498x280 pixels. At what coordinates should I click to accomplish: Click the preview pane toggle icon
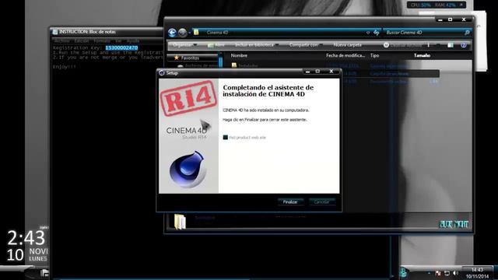(451, 45)
